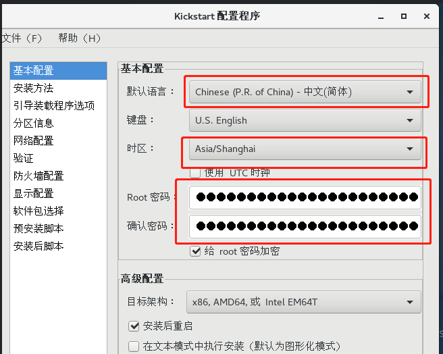Screen dimensions: 443x354
Task: Maximize the Kickstart window
Action: [404, 16]
